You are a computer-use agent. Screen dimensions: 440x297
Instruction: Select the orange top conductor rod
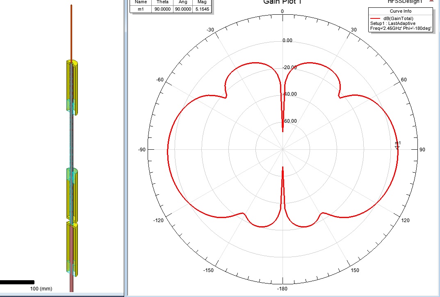[71, 33]
